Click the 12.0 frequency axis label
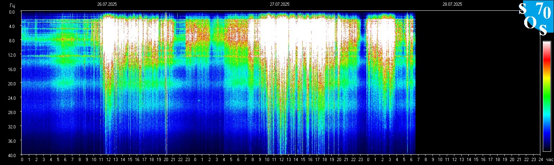 [x=11, y=55]
